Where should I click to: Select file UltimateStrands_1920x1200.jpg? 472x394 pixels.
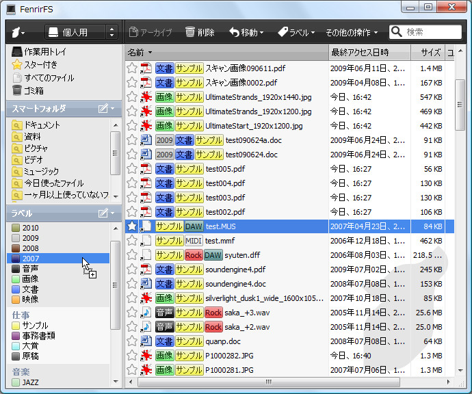click(259, 111)
